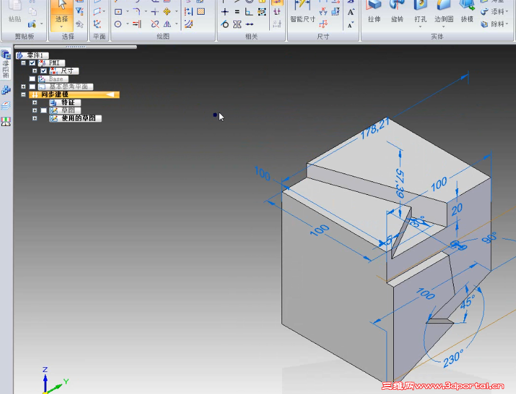This screenshot has height=394, width=516.
Task: Select the 同步建模 tree item
Action: click(x=55, y=95)
